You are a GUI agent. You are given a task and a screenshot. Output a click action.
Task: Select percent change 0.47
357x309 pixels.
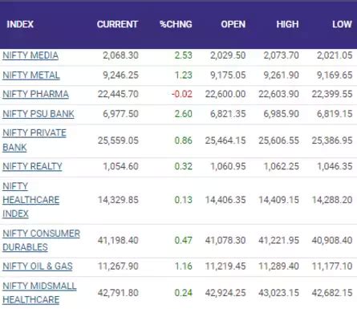click(183, 240)
